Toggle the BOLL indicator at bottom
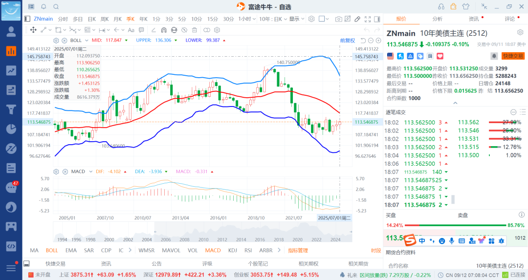The width and height of the screenshot is (528, 280). (x=52, y=250)
